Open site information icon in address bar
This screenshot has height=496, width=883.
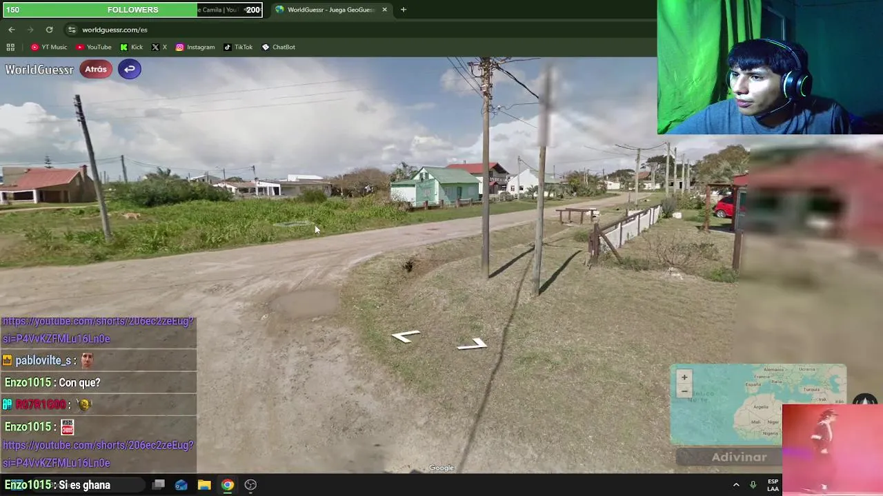[72, 30]
